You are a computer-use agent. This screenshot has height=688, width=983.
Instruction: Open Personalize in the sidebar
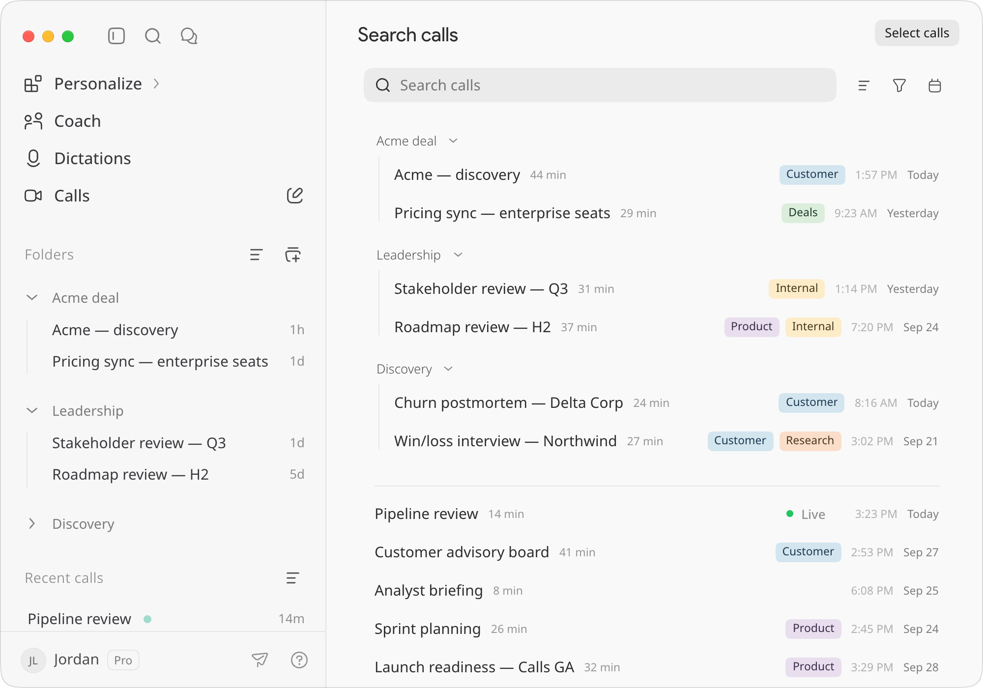(98, 84)
